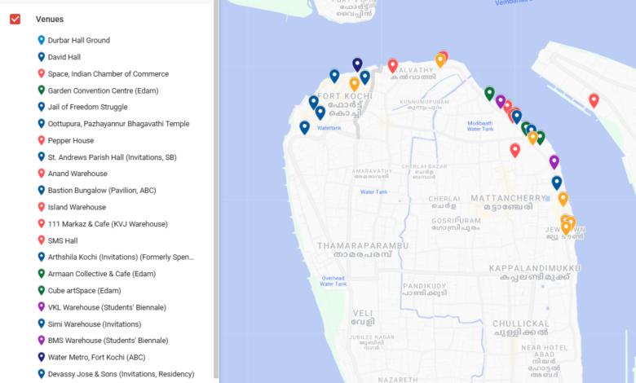Select Arthshila Kochi (Invitations) entry
The height and width of the screenshot is (383, 636).
[x=121, y=257]
